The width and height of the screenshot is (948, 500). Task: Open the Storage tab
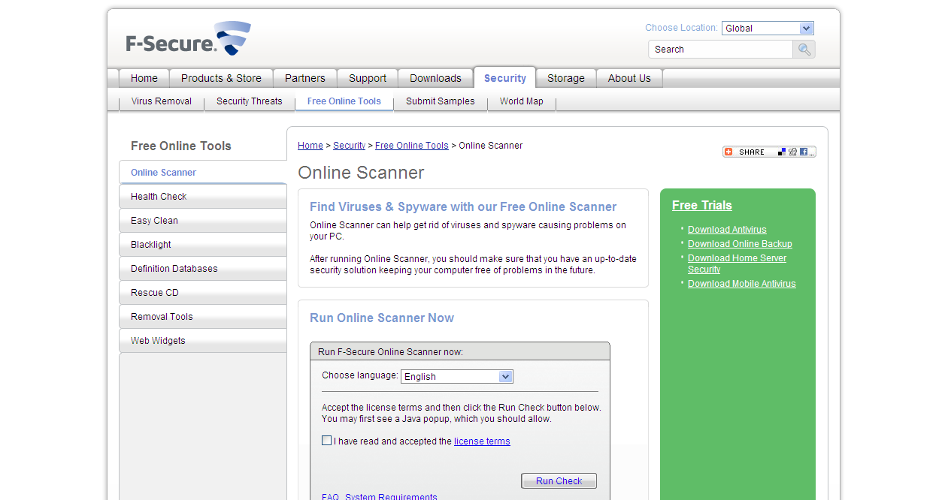[x=566, y=78]
